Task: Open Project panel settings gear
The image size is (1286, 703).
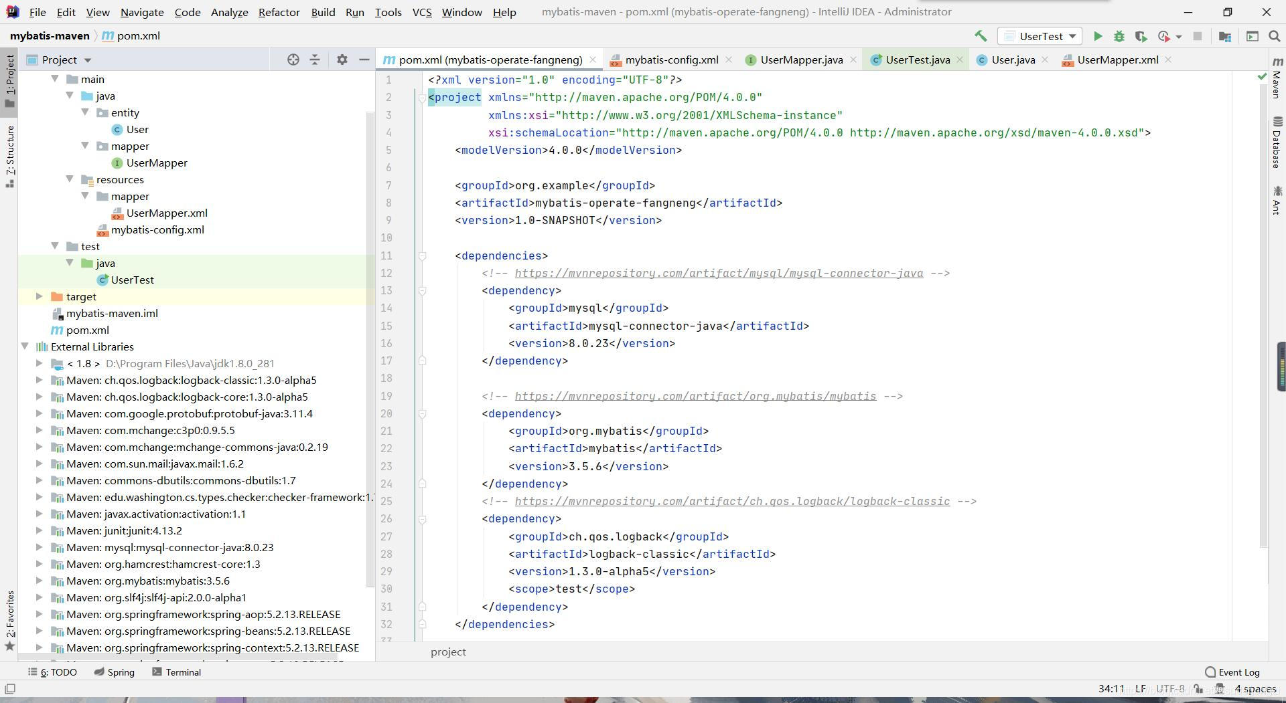Action: tap(342, 60)
